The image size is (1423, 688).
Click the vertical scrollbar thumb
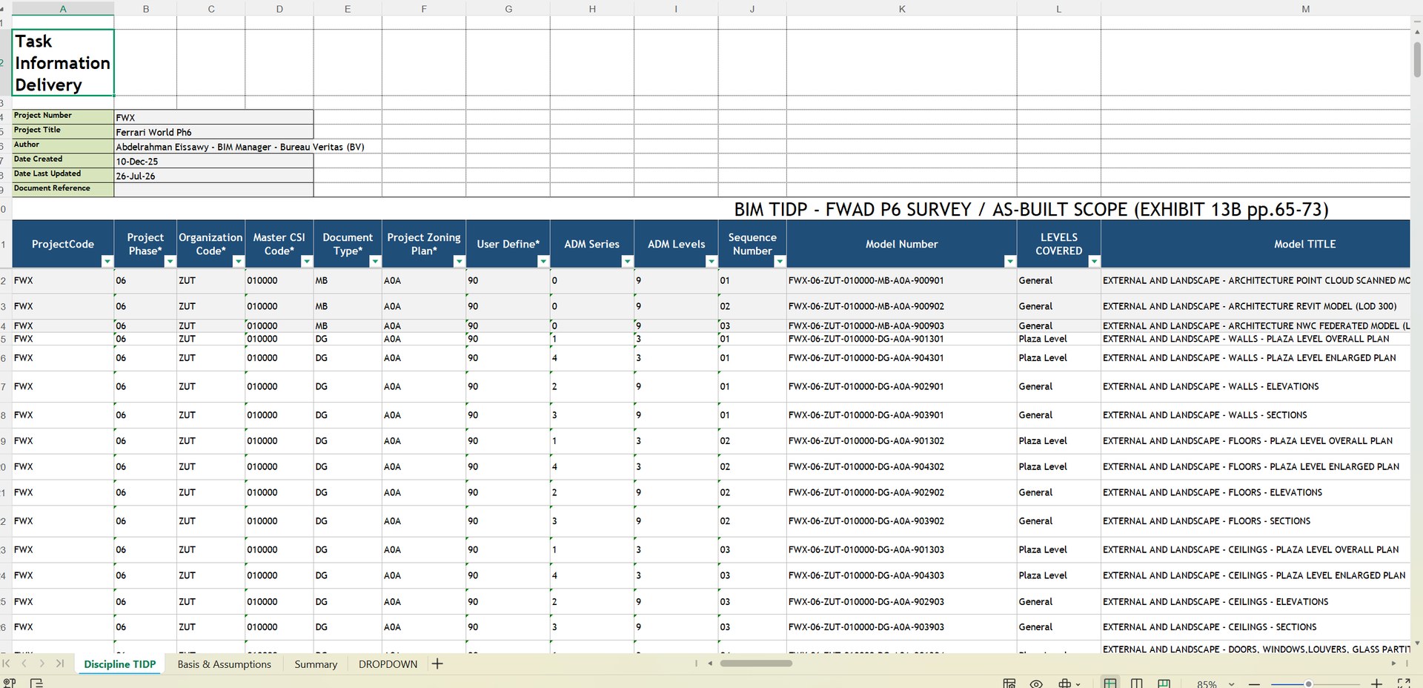click(1417, 59)
